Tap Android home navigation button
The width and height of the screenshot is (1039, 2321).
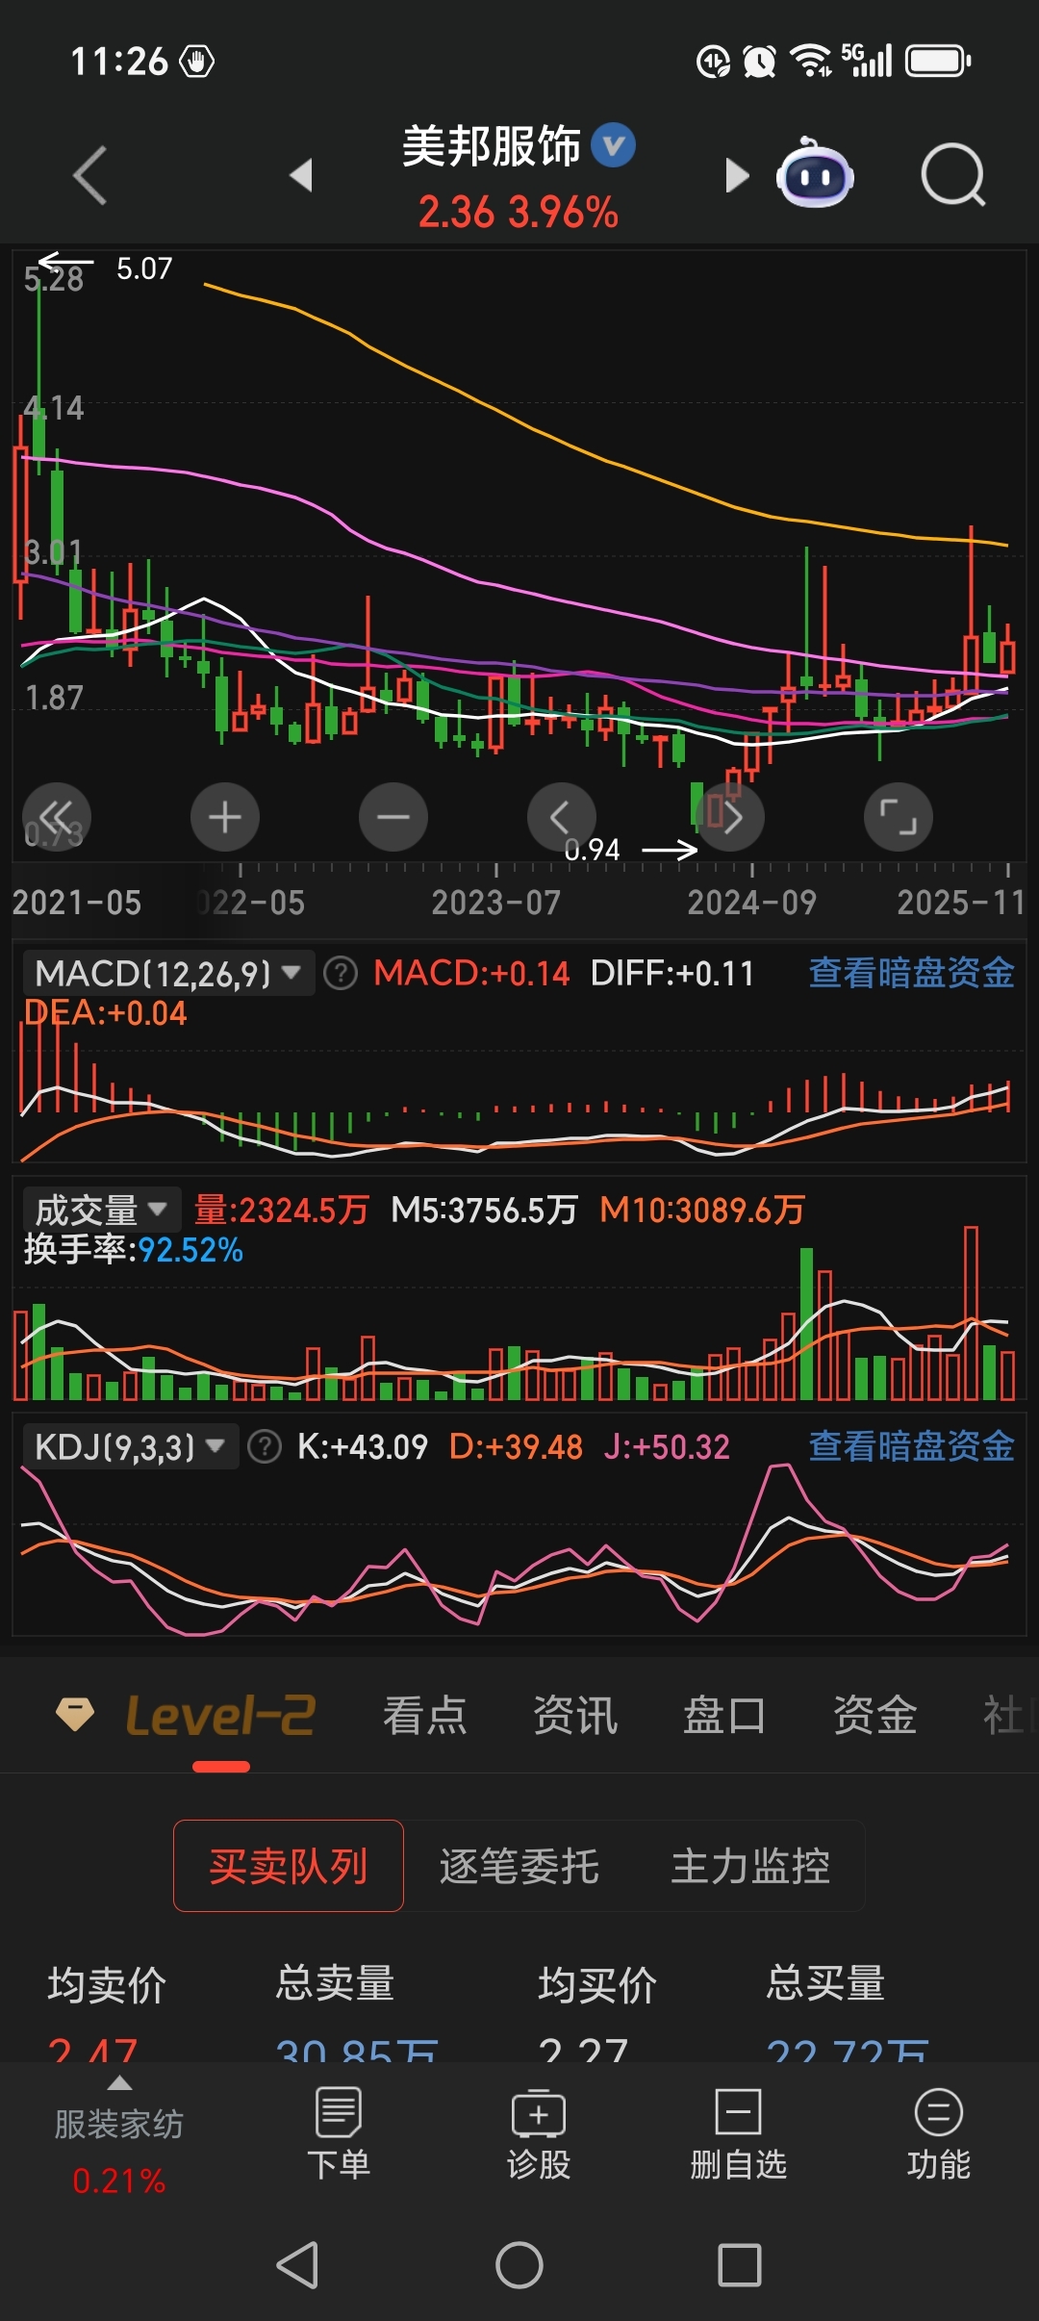point(519,2264)
